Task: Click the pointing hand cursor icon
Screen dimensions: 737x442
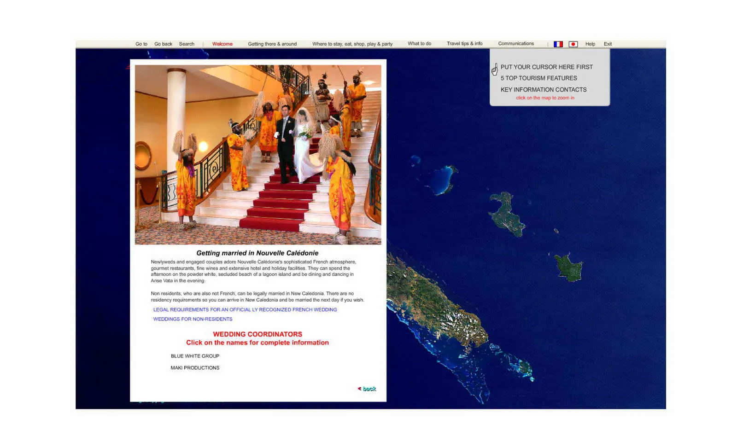Action: (494, 69)
